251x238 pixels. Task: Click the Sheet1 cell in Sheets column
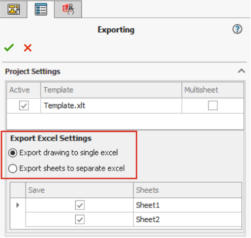pyautogui.click(x=187, y=205)
